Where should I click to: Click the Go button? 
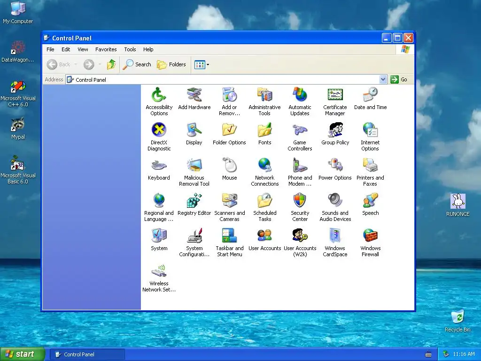[x=399, y=79]
